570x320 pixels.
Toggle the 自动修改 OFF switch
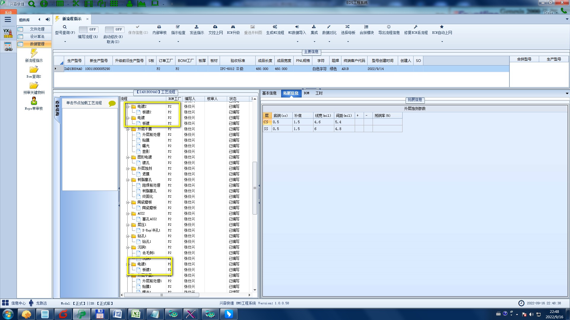tap(115, 29)
